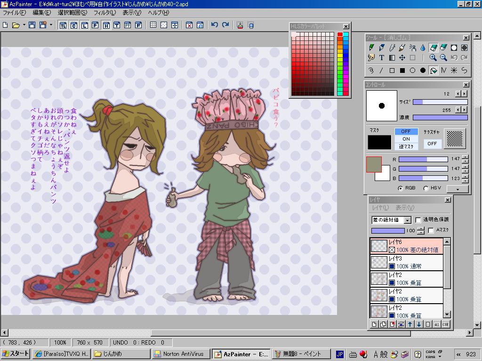The width and height of the screenshot is (482, 361).
Task: Select the Text tool in tool panel
Action: tap(382, 58)
